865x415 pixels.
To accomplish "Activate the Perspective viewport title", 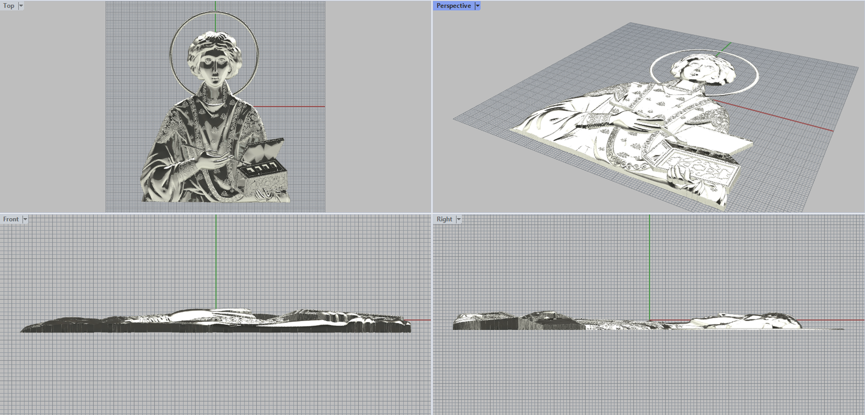I will 453,6.
